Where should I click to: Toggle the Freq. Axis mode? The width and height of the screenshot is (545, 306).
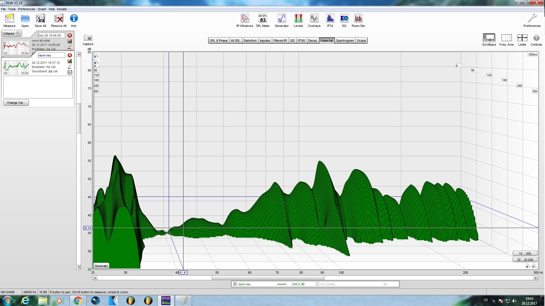(x=506, y=38)
